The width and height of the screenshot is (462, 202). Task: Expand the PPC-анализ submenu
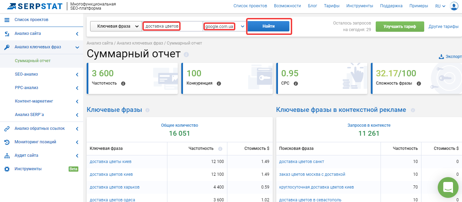pyautogui.click(x=77, y=88)
